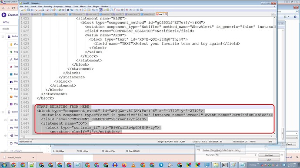The width and height of the screenshot is (300, 168).
Task: Tick the checkbox beside Find Next button
Action: (x=282, y=155)
